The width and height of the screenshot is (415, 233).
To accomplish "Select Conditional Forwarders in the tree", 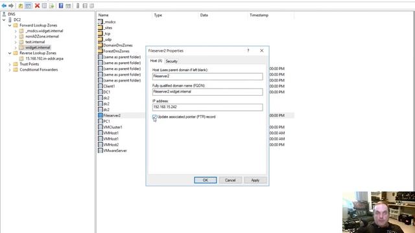I will (x=39, y=70).
